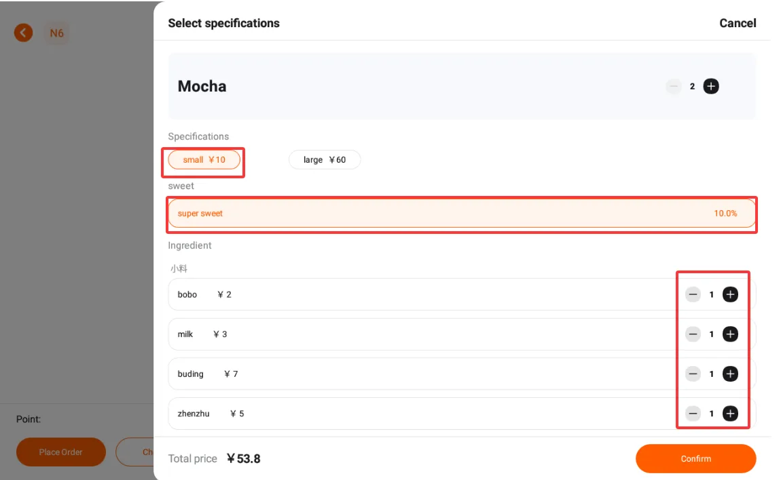Confirm the Mocha specifications
This screenshot has height=480, width=781.
(x=696, y=458)
